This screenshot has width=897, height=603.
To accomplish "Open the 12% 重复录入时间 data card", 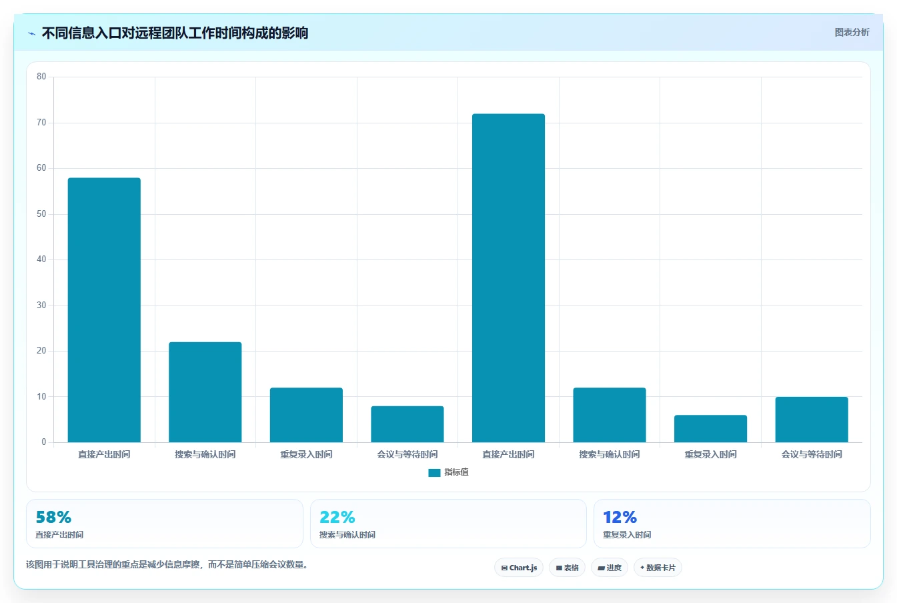I will (x=732, y=524).
